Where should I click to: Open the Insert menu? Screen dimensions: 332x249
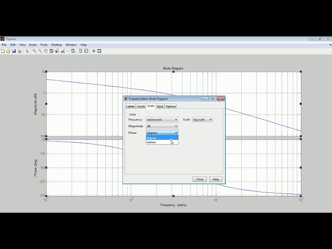point(33,45)
